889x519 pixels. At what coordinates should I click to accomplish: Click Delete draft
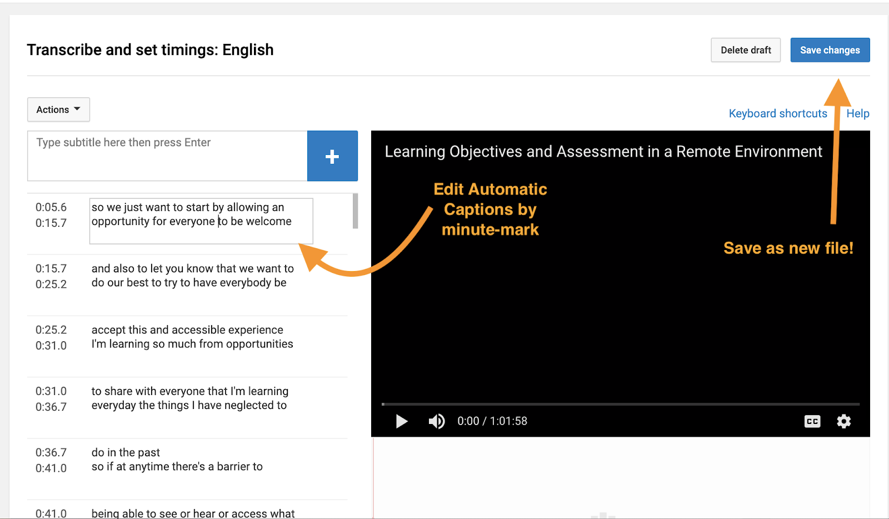click(x=746, y=50)
